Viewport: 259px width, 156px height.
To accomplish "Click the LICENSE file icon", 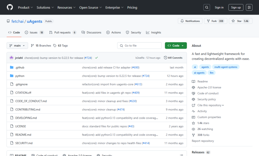I will (x=12, y=126).
